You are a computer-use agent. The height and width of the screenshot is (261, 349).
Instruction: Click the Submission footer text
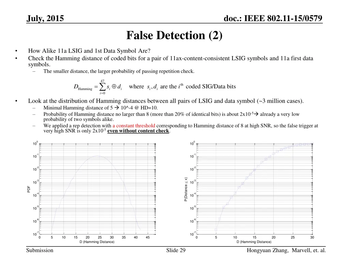(x=40, y=250)
